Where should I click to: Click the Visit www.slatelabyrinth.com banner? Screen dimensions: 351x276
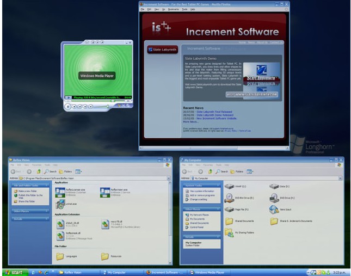(x=252, y=95)
